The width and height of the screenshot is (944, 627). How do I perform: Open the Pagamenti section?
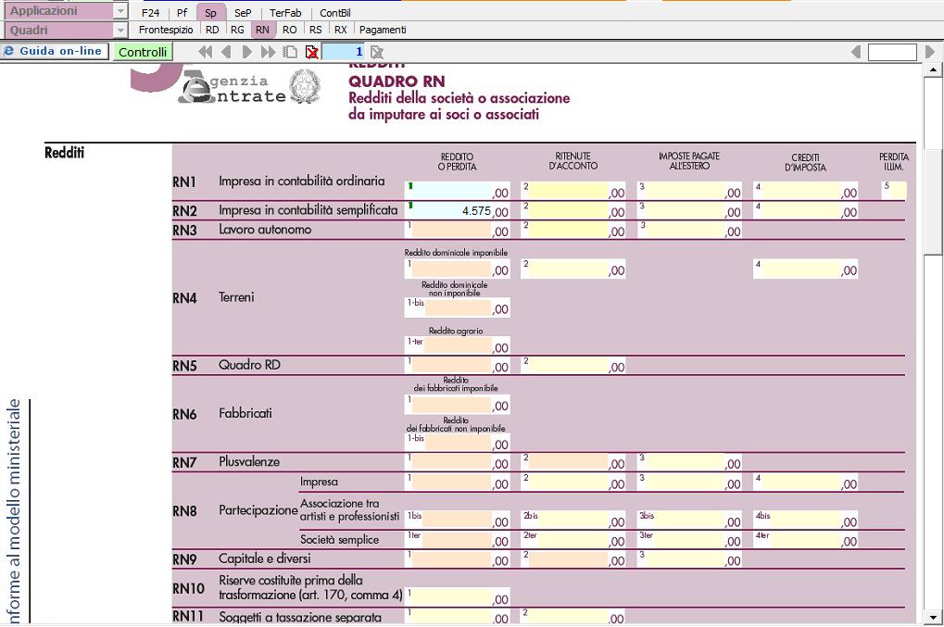point(383,30)
